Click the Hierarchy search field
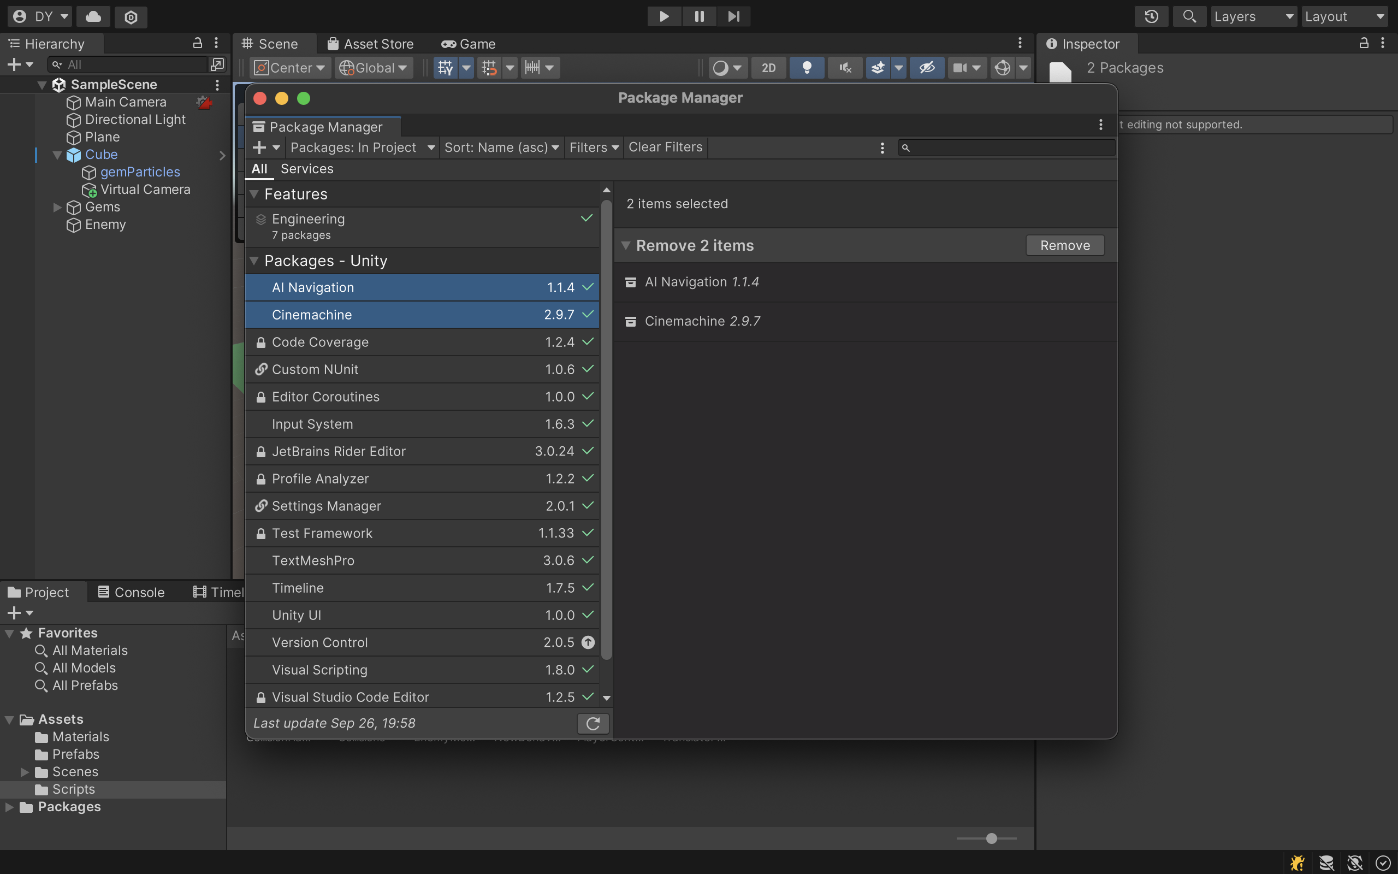Screen dimensions: 1398x874 click(128, 65)
